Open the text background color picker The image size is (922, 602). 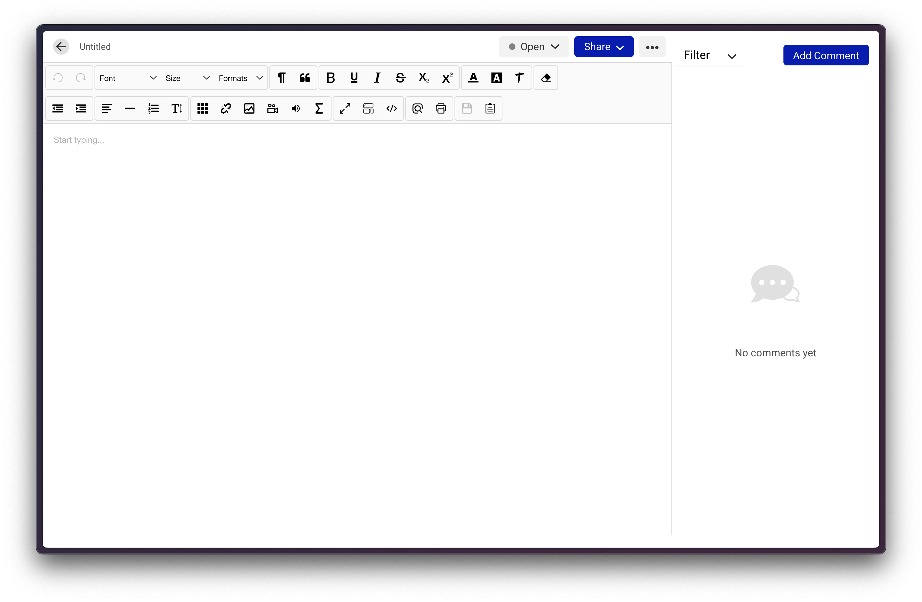(x=496, y=78)
